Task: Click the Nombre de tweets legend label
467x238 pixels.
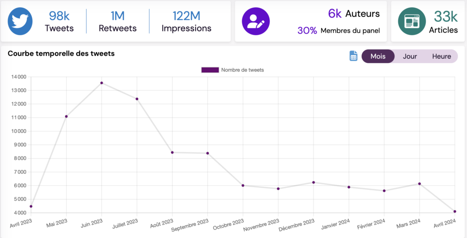Action: coord(242,70)
